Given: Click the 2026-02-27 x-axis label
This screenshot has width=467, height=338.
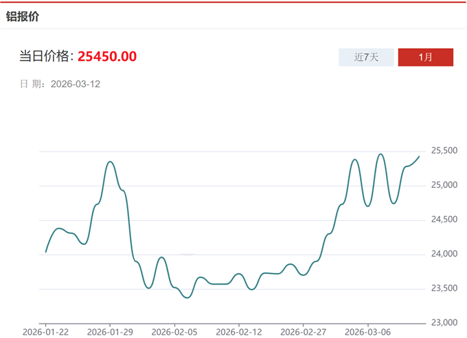Looking at the screenshot, I should pos(304,332).
